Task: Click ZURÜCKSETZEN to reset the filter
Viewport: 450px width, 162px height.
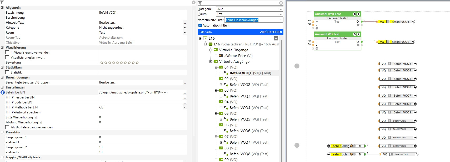Action: coord(271,32)
